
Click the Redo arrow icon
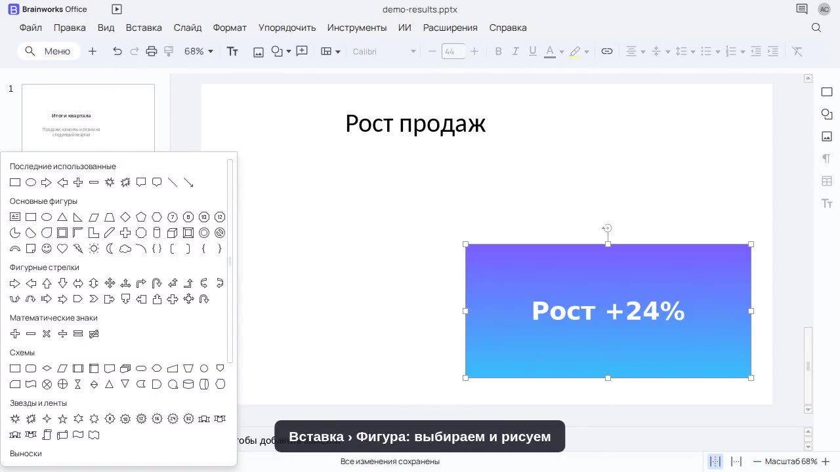tap(135, 51)
